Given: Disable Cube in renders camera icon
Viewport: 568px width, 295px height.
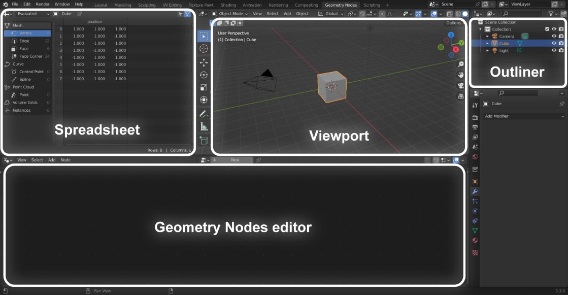Looking at the screenshot, I should [561, 43].
